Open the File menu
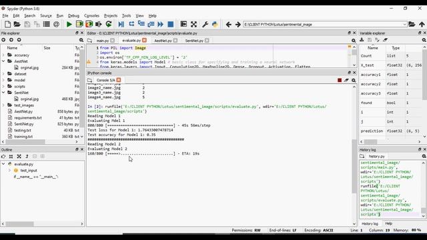 coord(5,16)
